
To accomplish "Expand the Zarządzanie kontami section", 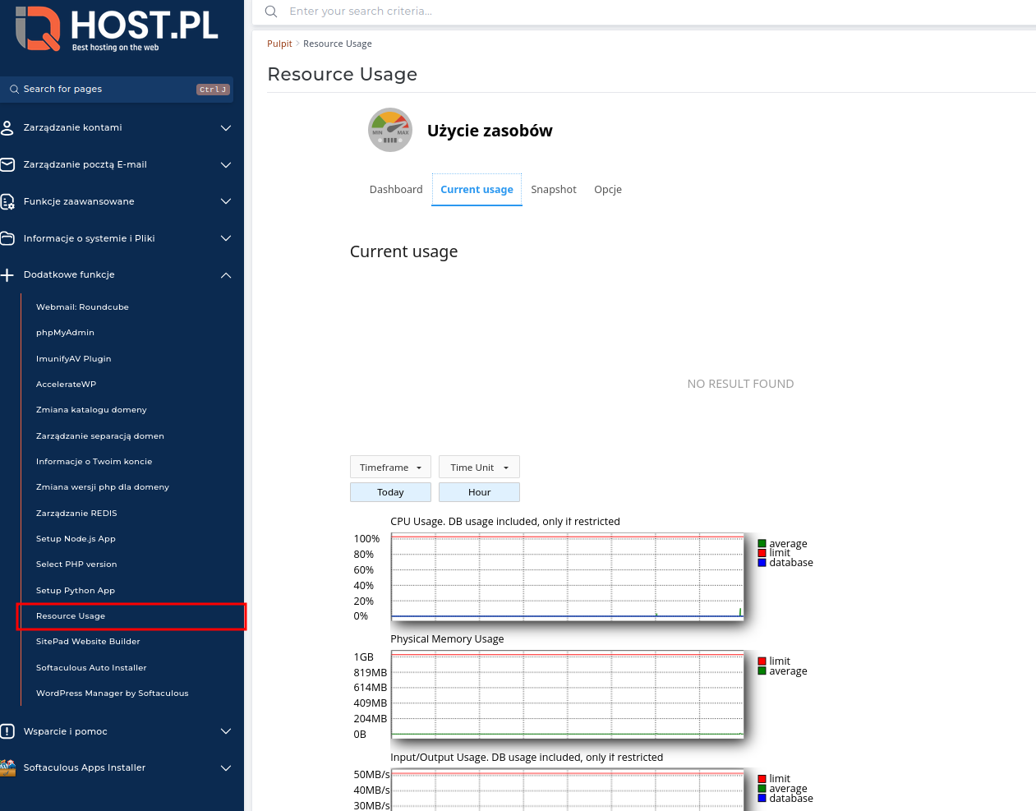I will pyautogui.click(x=225, y=128).
